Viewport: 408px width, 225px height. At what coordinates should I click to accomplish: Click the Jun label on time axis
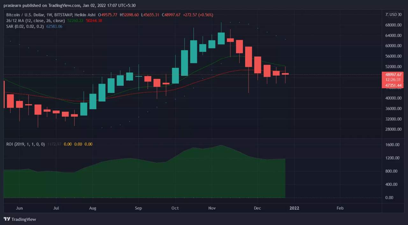[19, 208]
